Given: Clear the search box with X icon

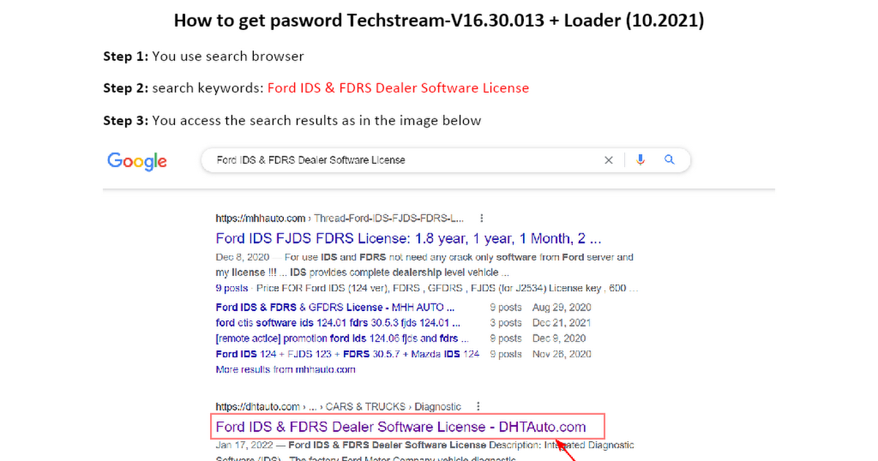Looking at the screenshot, I should (x=608, y=160).
